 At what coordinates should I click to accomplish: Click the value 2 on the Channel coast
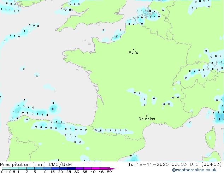point(116,37)
